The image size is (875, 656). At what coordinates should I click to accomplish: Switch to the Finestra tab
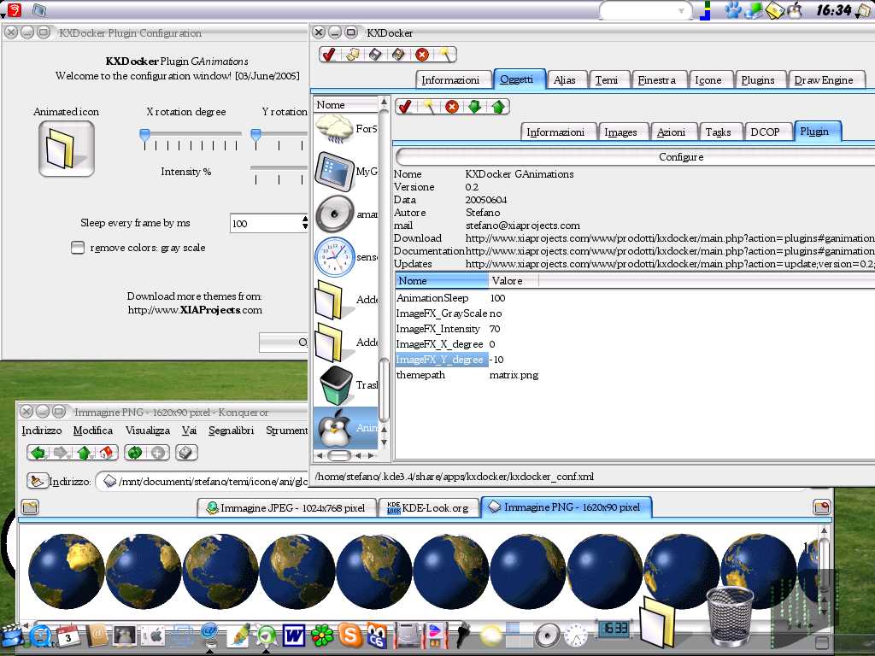pos(657,79)
